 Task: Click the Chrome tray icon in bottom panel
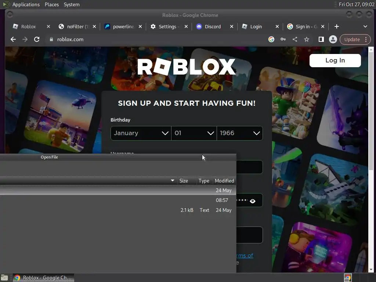pos(348,278)
